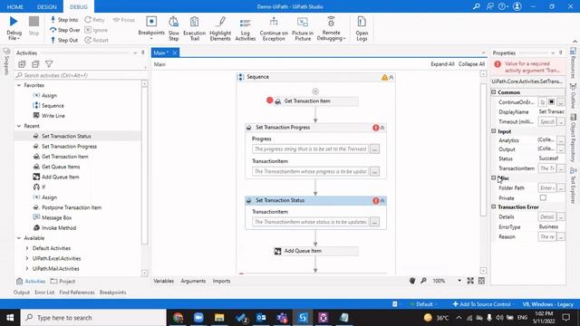Expand Default Activities
The image size is (580, 326).
[27, 248]
